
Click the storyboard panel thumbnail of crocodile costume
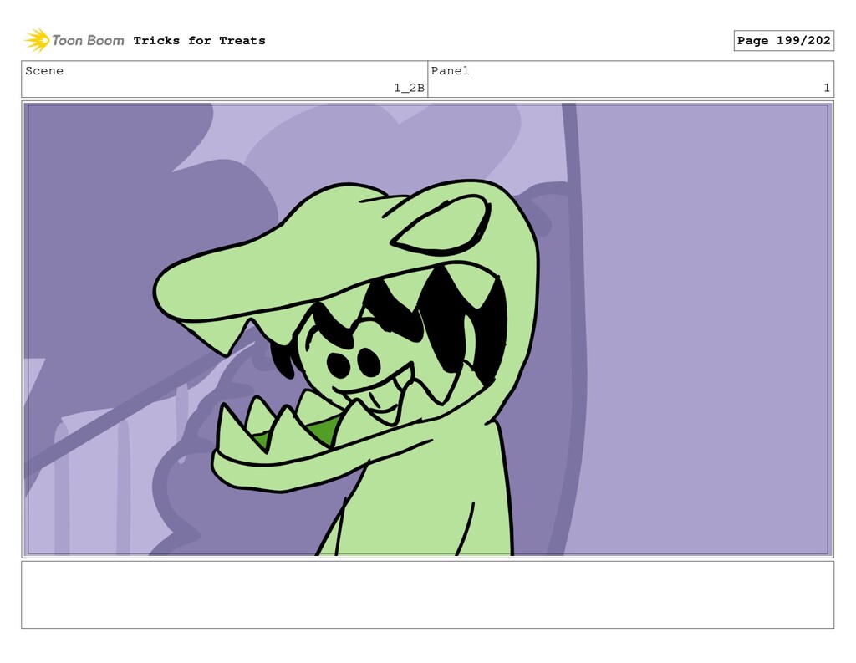427,329
